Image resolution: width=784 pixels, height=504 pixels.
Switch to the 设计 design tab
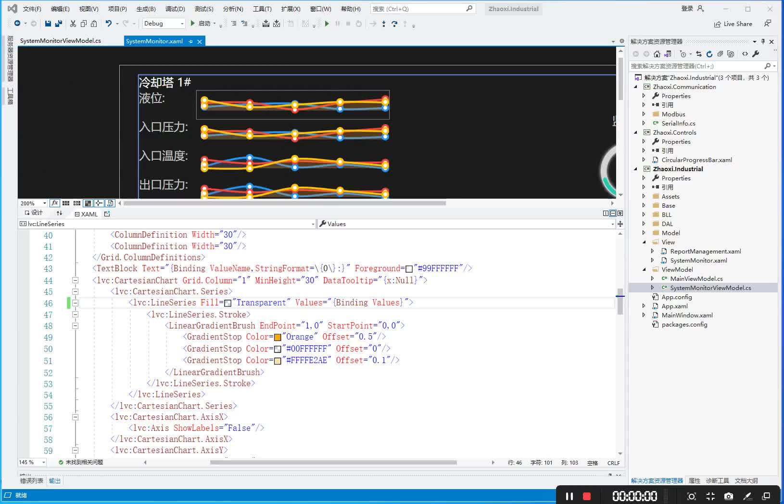coord(34,213)
